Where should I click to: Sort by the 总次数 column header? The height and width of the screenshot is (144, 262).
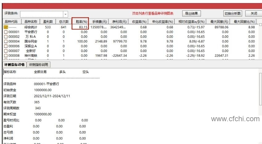pyautogui.click(x=64, y=22)
